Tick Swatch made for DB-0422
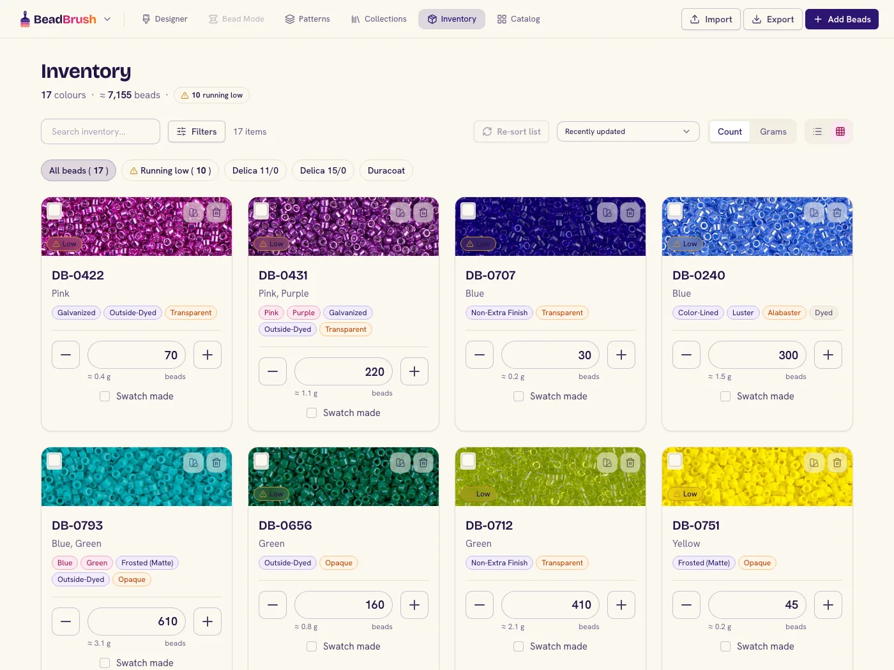 coord(105,396)
